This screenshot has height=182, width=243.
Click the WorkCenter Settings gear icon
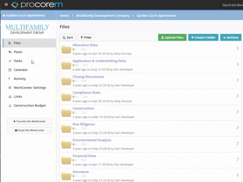pyautogui.click(x=10, y=87)
